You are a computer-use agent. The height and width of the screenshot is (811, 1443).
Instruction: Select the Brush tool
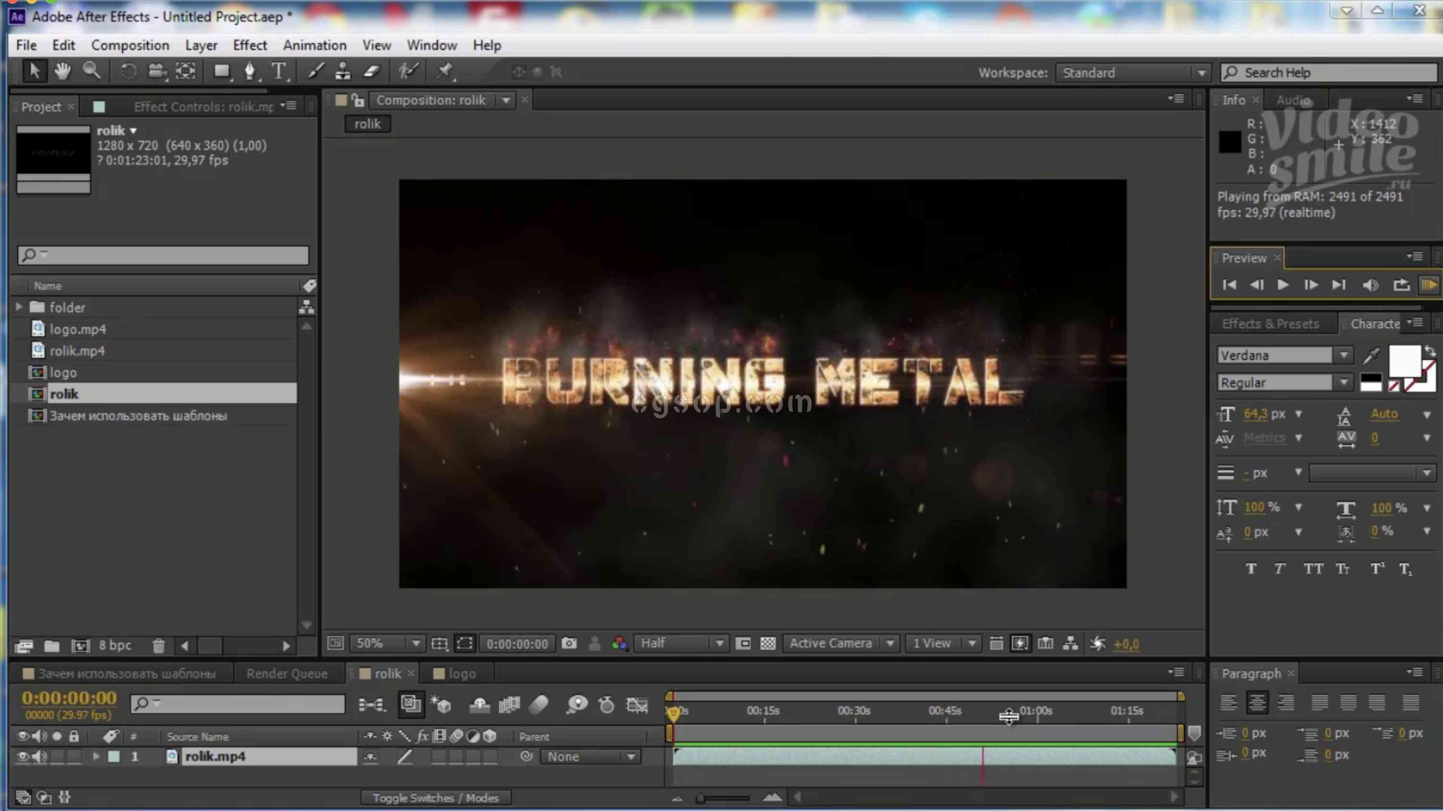[315, 71]
